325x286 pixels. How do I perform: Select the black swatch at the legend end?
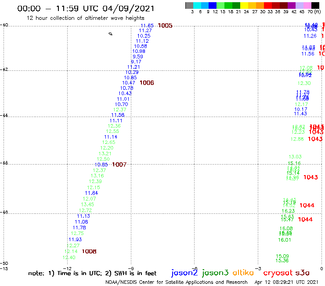pos(315,6)
